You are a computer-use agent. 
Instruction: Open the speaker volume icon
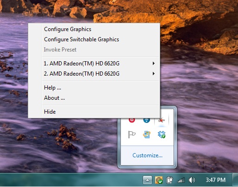(x=192, y=180)
